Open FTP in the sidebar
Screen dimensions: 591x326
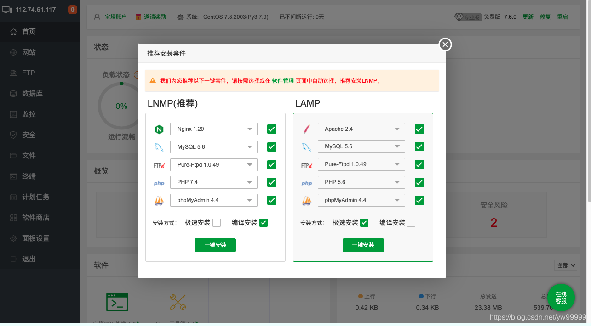(x=40, y=73)
